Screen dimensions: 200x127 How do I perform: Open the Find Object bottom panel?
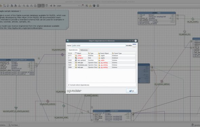14,125
